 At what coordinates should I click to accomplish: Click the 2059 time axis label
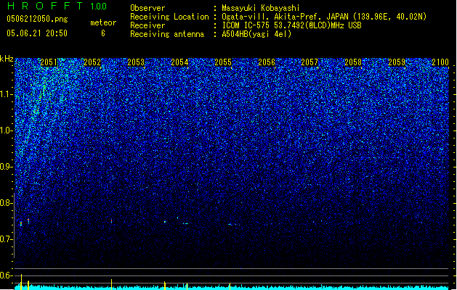click(x=397, y=62)
